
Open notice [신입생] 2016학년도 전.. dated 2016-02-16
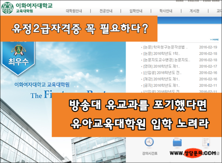coord(162,73)
